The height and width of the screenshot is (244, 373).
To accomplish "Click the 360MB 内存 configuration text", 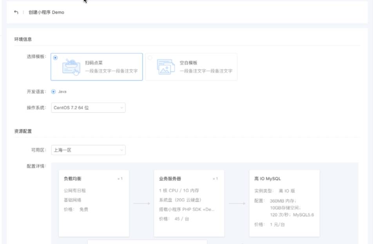I will (x=283, y=201).
